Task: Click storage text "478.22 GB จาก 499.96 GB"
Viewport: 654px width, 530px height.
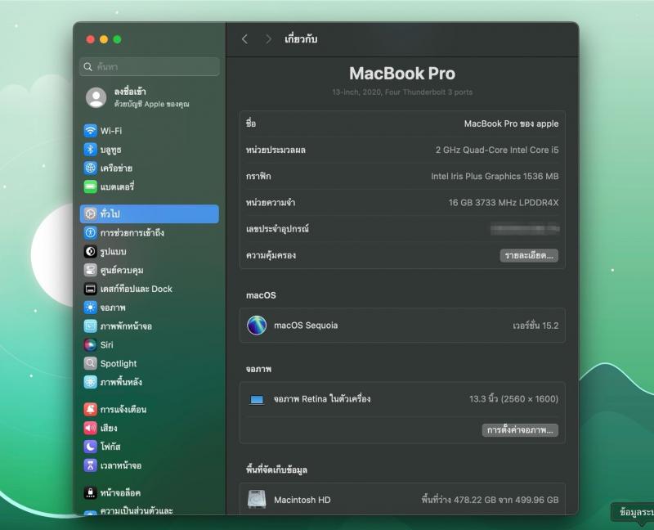Action: pyautogui.click(x=506, y=500)
